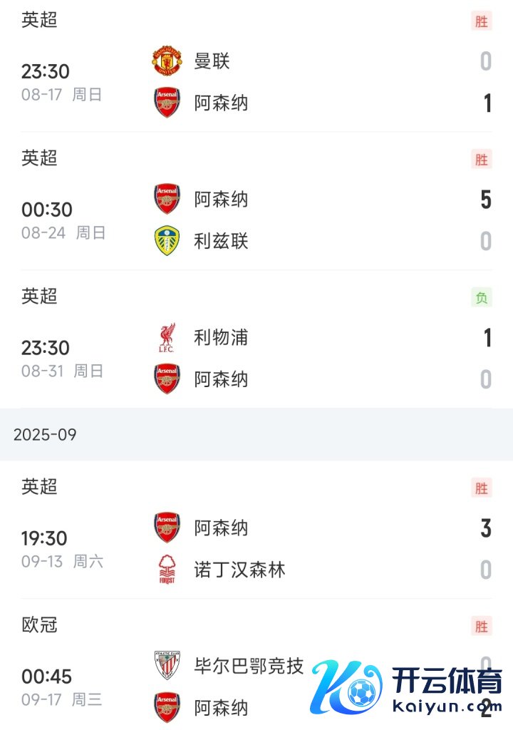Open team 利兹联 link
This screenshot has height=730, width=513.
pos(221,241)
